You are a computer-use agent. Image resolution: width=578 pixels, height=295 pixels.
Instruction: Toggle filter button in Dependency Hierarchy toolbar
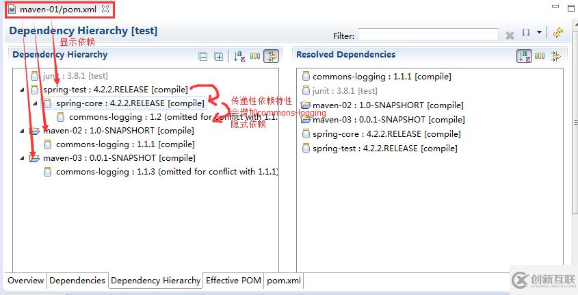[272, 56]
